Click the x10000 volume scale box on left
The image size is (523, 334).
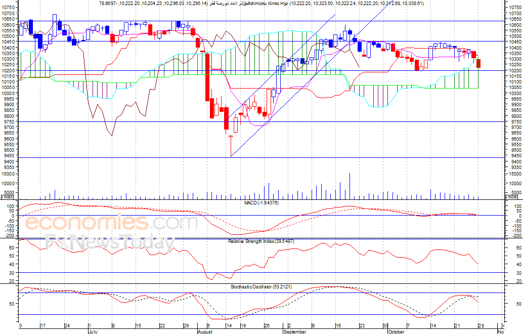coord(8,197)
